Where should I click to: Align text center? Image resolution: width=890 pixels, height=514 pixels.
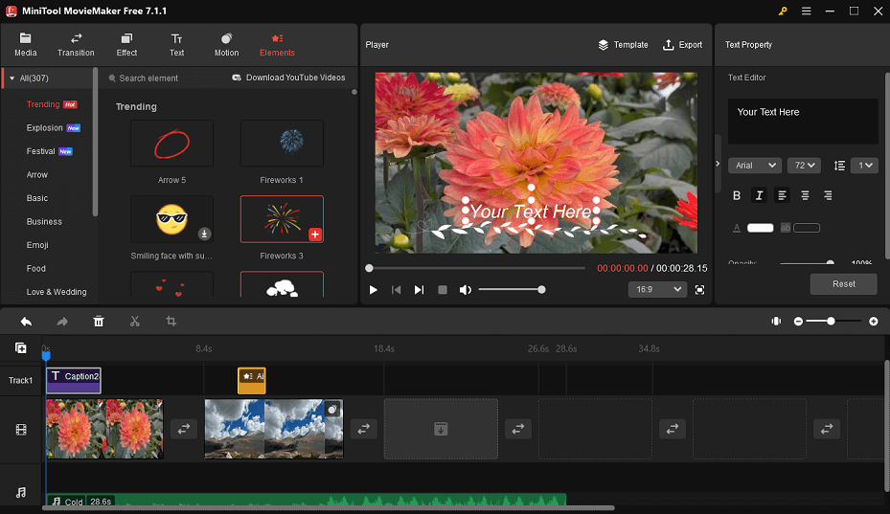805,195
